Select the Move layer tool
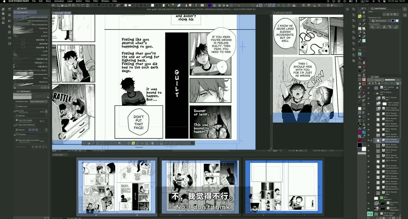 364,16
